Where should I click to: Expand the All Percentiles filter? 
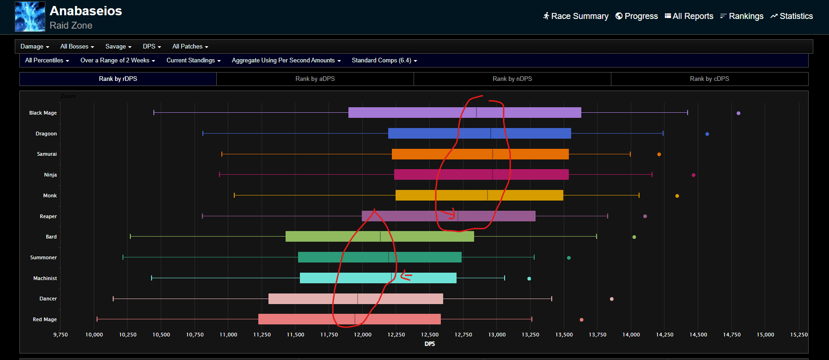coord(47,61)
